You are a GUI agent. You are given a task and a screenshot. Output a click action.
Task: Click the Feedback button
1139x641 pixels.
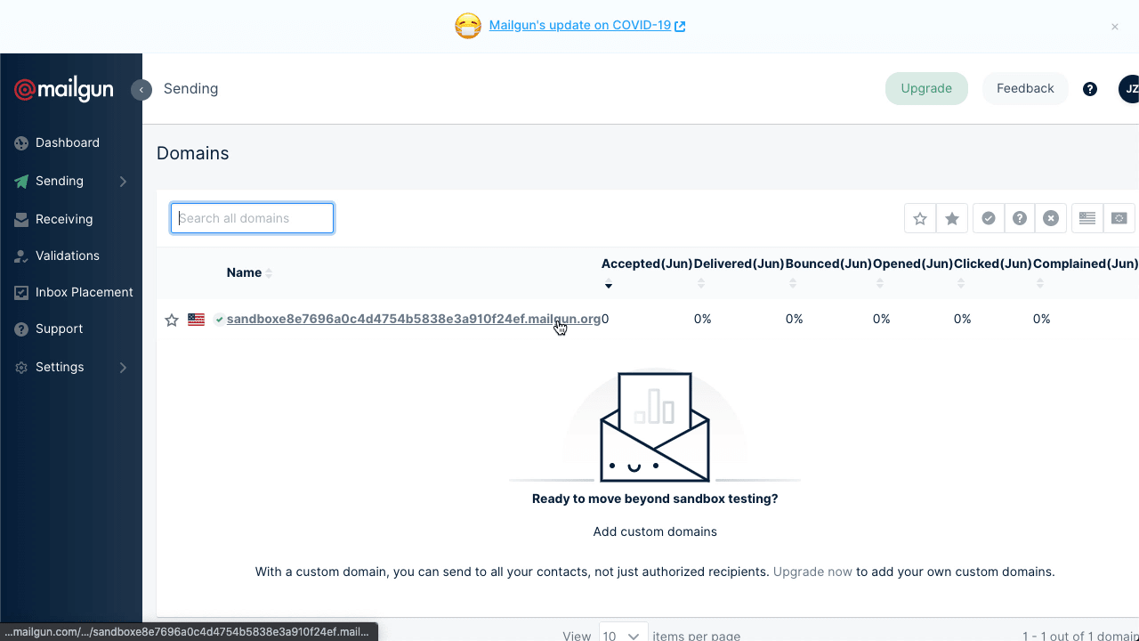pyautogui.click(x=1025, y=89)
